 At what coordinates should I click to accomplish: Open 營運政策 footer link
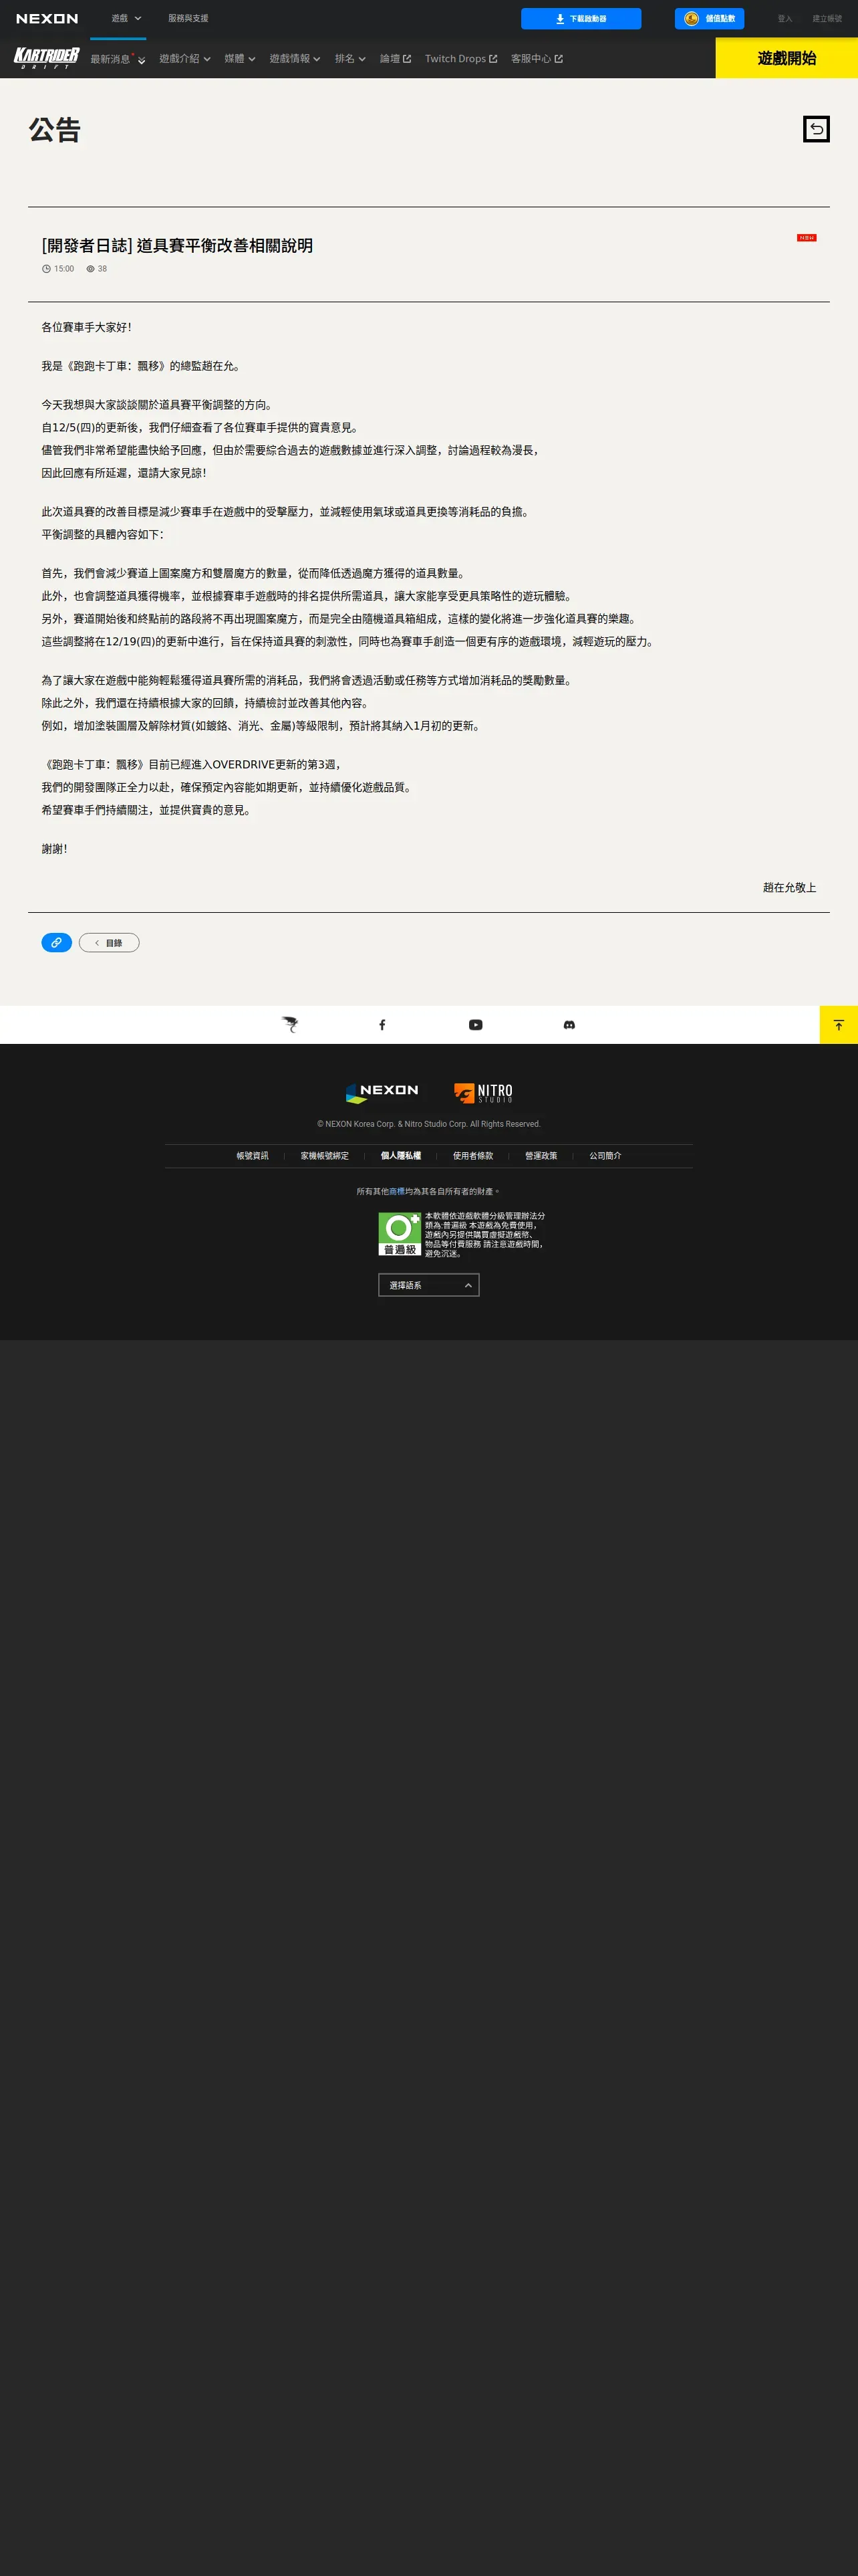(x=541, y=1155)
